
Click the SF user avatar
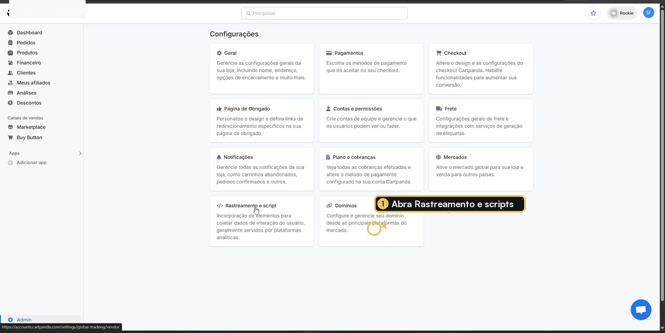pyautogui.click(x=648, y=13)
